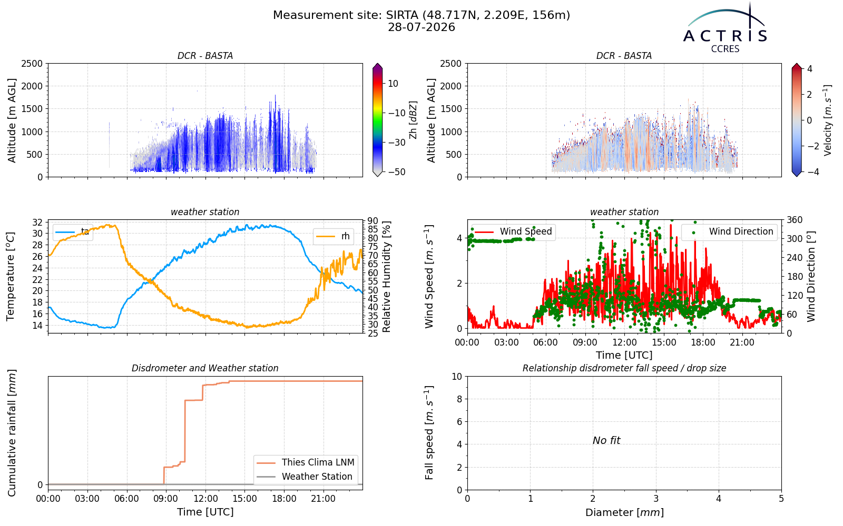Click the Zh dBZ reflectivity colorbar

click(377, 120)
